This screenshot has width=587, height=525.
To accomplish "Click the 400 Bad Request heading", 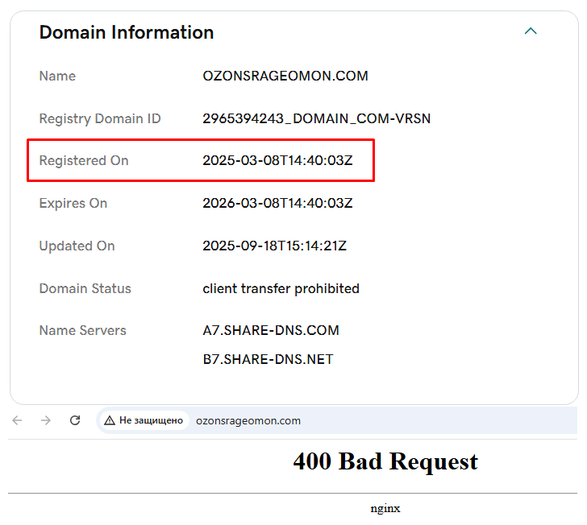I will click(385, 461).
